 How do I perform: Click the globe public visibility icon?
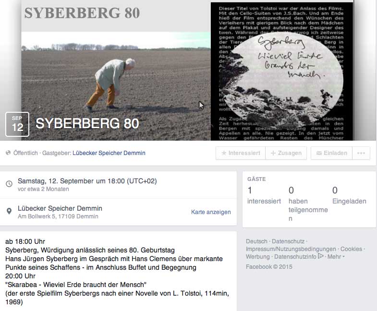(8, 153)
